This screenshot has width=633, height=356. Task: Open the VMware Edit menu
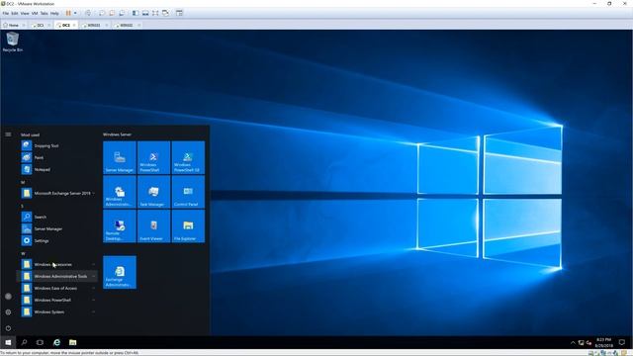click(x=15, y=13)
